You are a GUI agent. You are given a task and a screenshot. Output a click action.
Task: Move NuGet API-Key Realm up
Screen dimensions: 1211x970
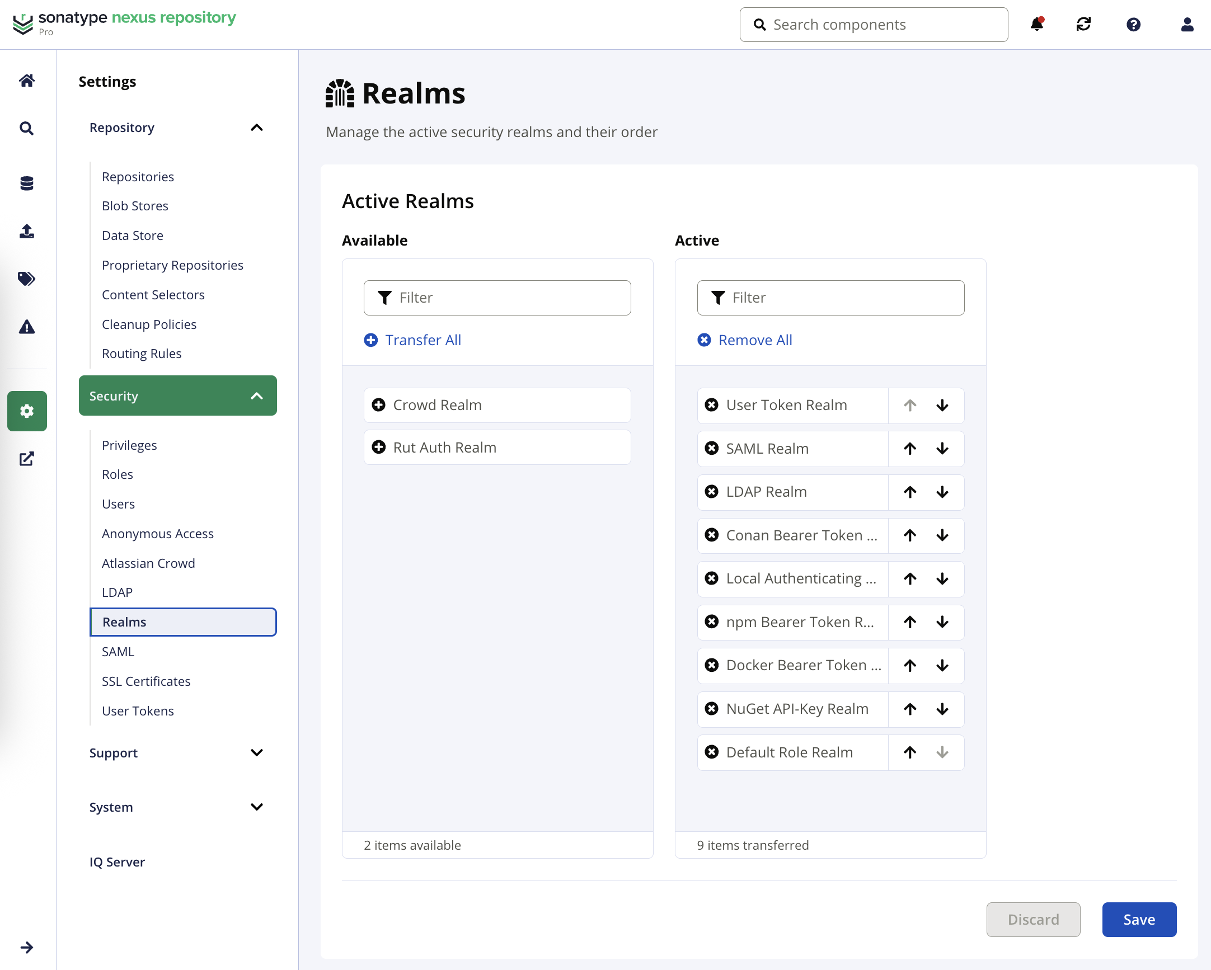910,709
